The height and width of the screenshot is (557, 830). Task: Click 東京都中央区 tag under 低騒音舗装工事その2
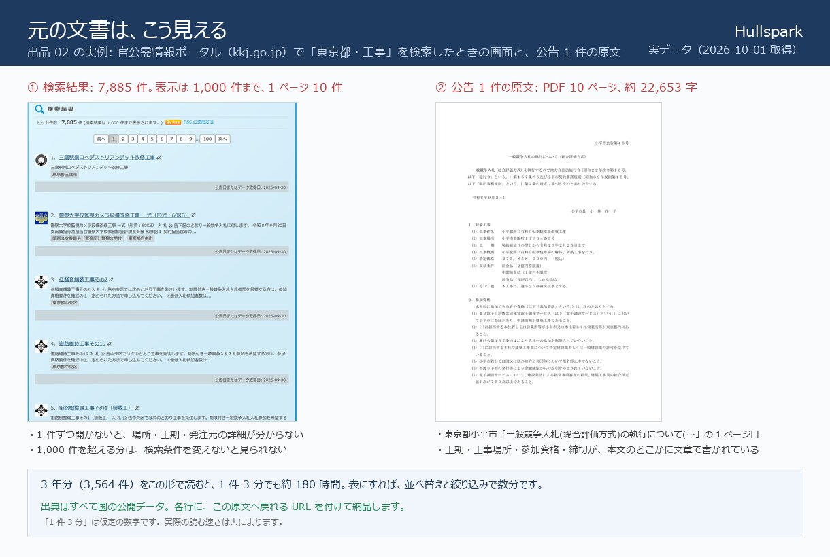pyautogui.click(x=65, y=303)
